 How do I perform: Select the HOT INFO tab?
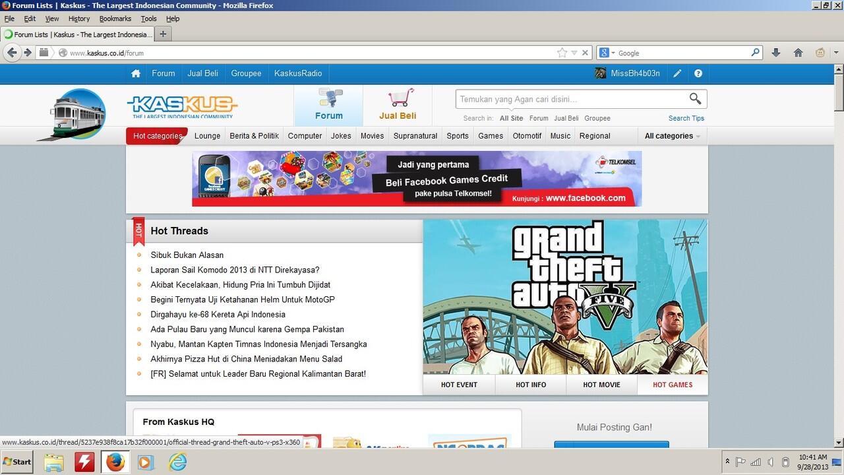point(531,385)
